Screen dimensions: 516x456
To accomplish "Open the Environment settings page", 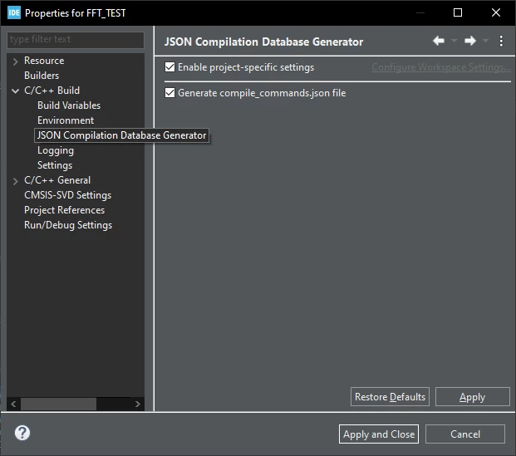I will [x=66, y=120].
